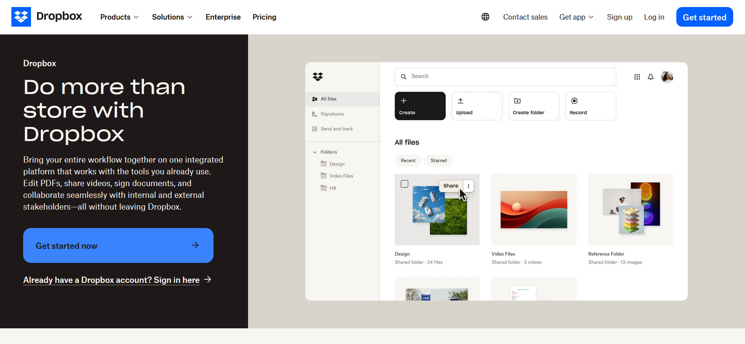Screen dimensions: 745x344
Task: Click the Upload tile
Action: (477, 106)
